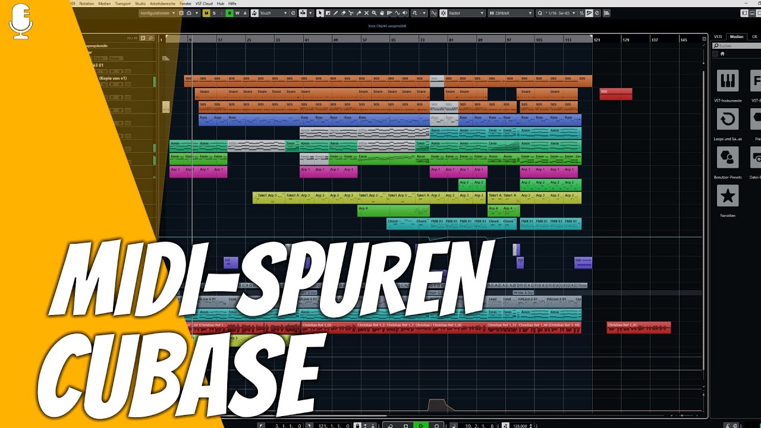Switch to the VSTi tab
The width and height of the screenshot is (761, 428).
click(718, 37)
